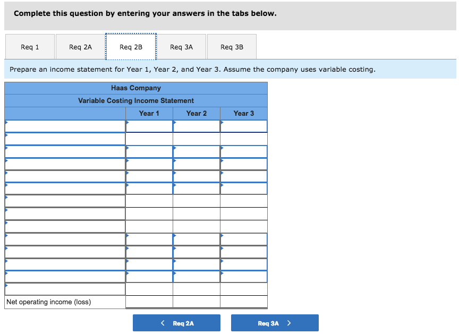Open the Year 3 picker in the first row
459x334 pixels.
click(243, 126)
